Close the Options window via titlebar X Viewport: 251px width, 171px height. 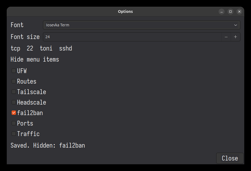pos(239,12)
